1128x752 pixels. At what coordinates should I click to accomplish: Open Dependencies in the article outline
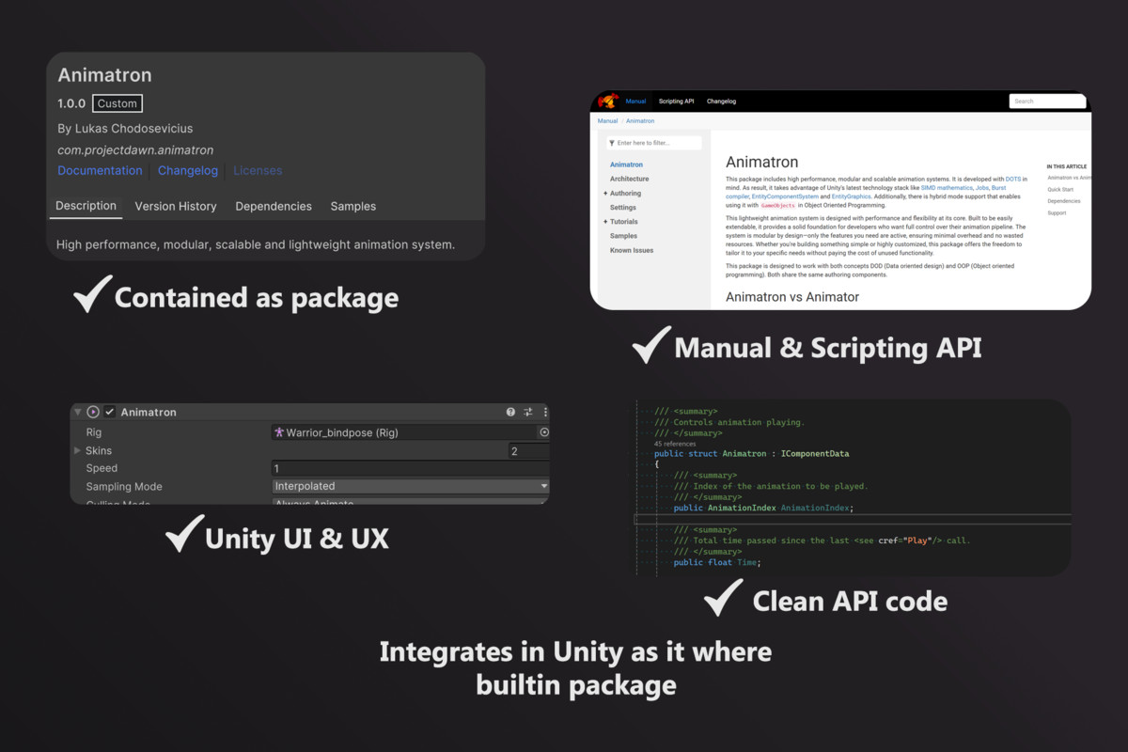coord(1064,201)
